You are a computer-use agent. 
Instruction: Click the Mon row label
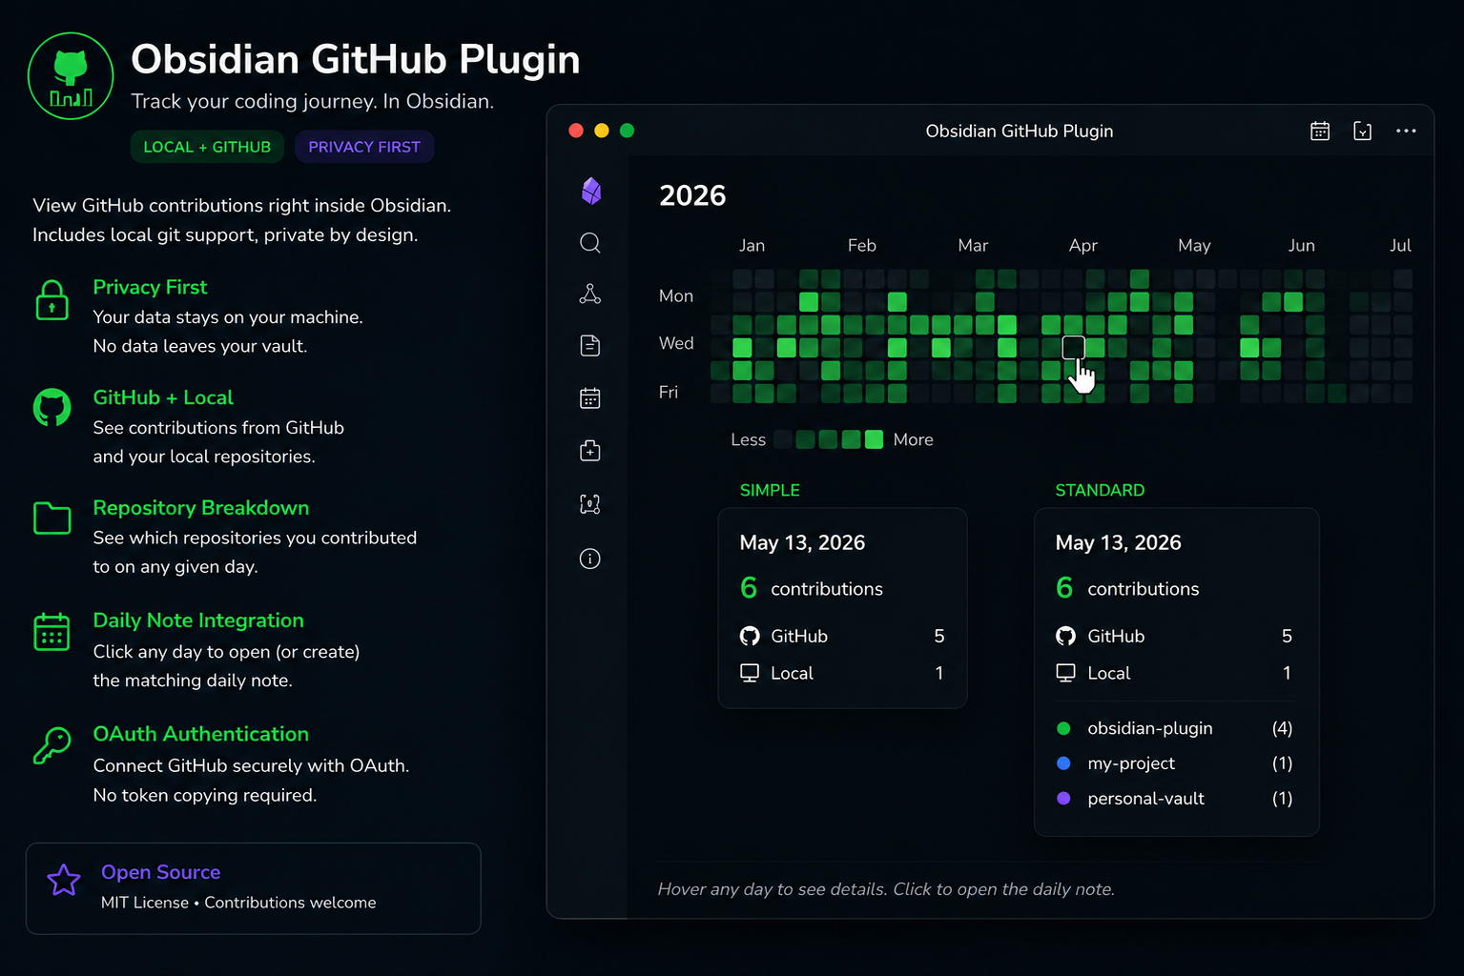pyautogui.click(x=676, y=295)
